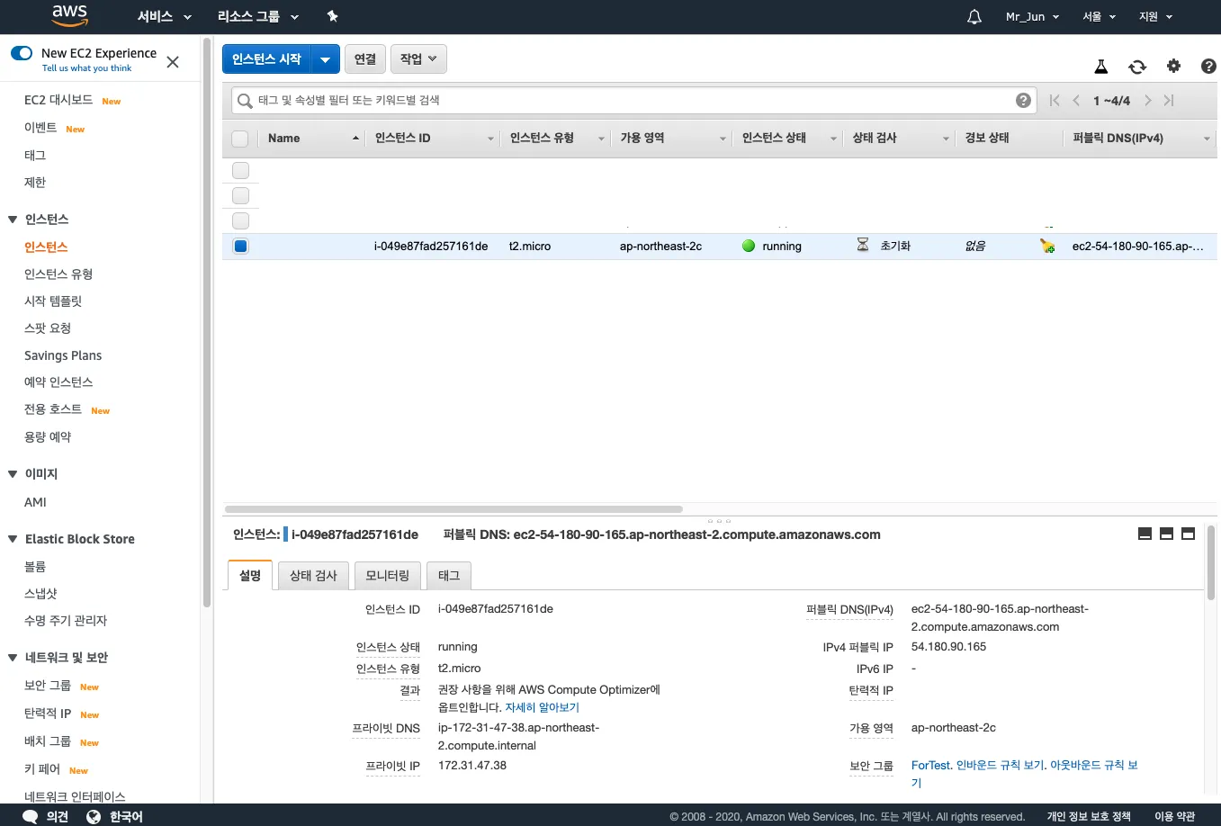Viewport: 1221px width, 826px height.
Task: Toggle the New EC2 Experience switch
Action: (x=22, y=53)
